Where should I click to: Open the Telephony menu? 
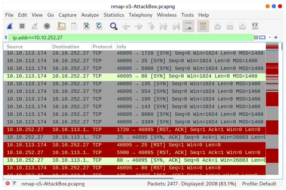(140, 15)
